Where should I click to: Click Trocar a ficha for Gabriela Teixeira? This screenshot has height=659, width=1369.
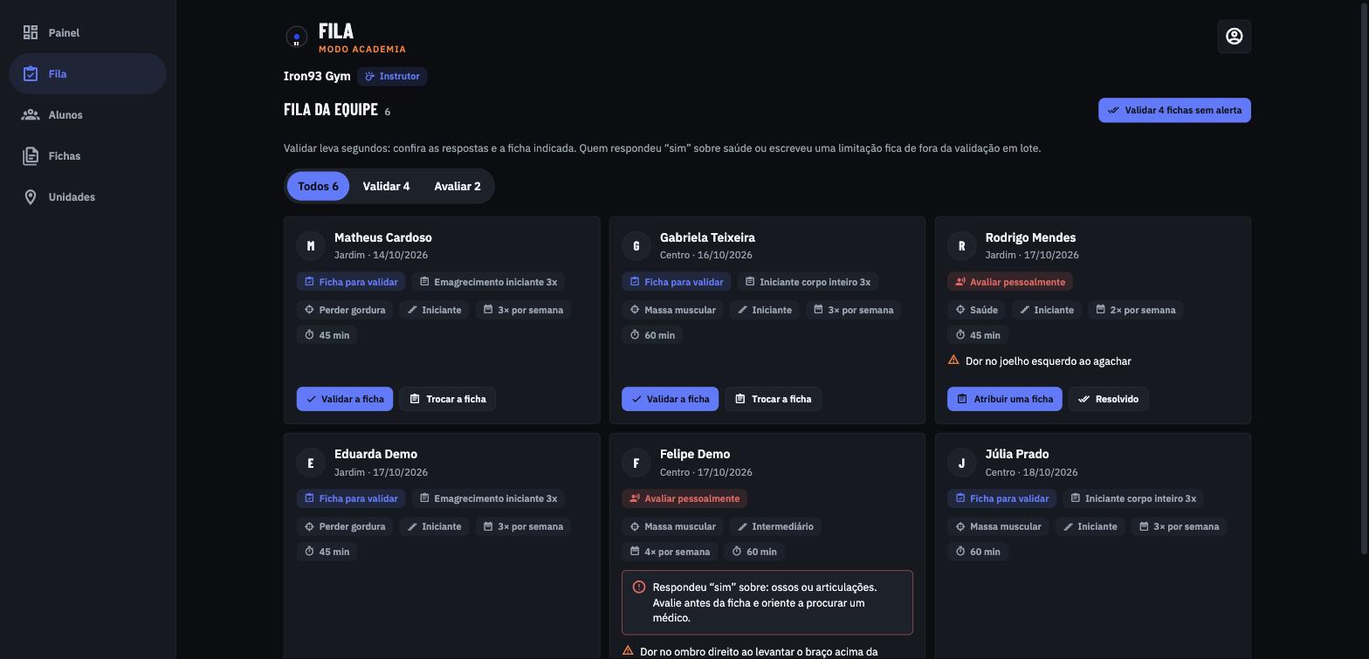point(774,399)
